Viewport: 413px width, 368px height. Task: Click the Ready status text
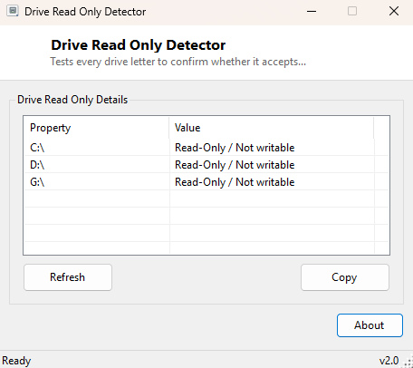point(16,361)
